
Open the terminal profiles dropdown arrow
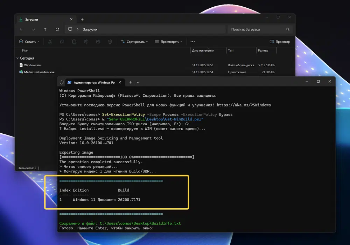pyautogui.click(x=138, y=82)
